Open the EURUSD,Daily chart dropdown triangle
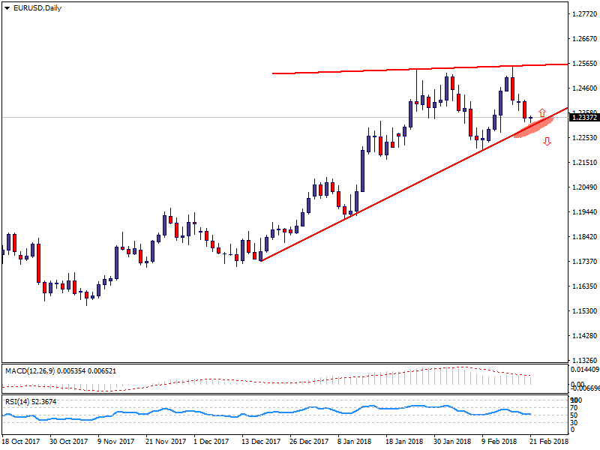Viewport: 600px width, 450px height. [x=7, y=8]
